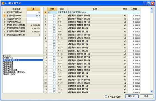This screenshot has height=101, width=156.
Task: Click the empty 保温层厚度 value cell
Action: tap(33, 19)
